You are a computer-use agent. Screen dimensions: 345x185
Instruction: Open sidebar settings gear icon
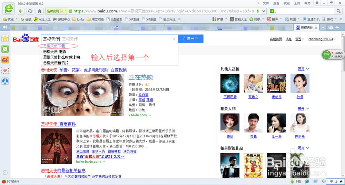click(5, 173)
